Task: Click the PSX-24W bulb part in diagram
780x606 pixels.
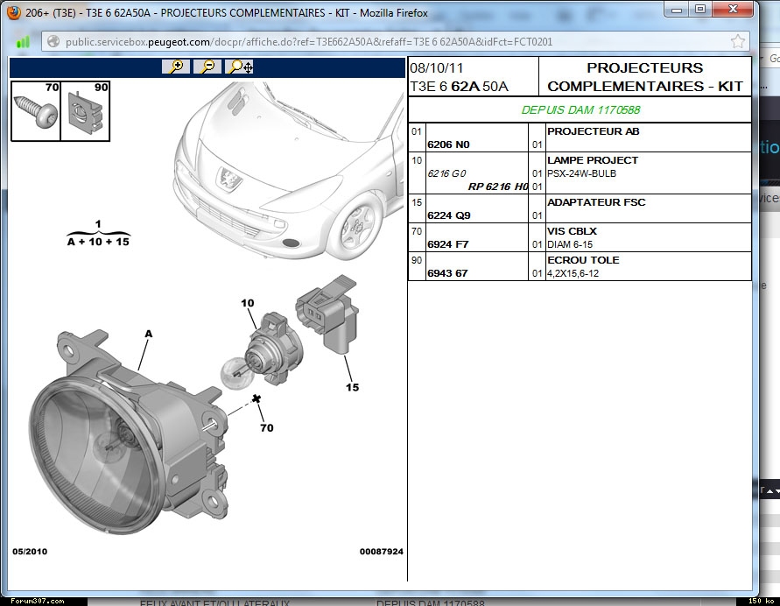Action: [x=264, y=353]
